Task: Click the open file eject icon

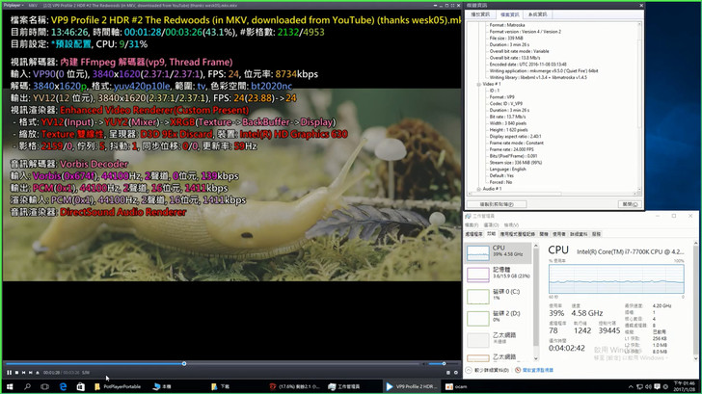Action: [x=37, y=373]
